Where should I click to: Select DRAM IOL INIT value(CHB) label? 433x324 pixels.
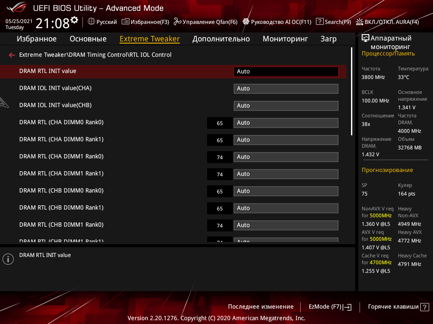pos(55,105)
